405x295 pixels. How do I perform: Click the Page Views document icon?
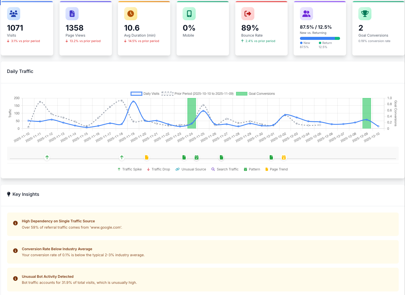[72, 13]
